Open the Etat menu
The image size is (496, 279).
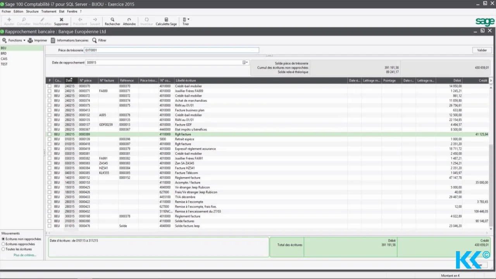click(62, 12)
